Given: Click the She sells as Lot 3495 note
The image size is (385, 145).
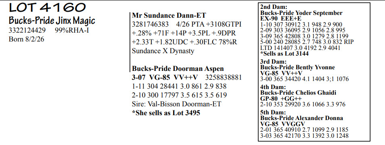Looking at the screenshot, I should [166, 113].
